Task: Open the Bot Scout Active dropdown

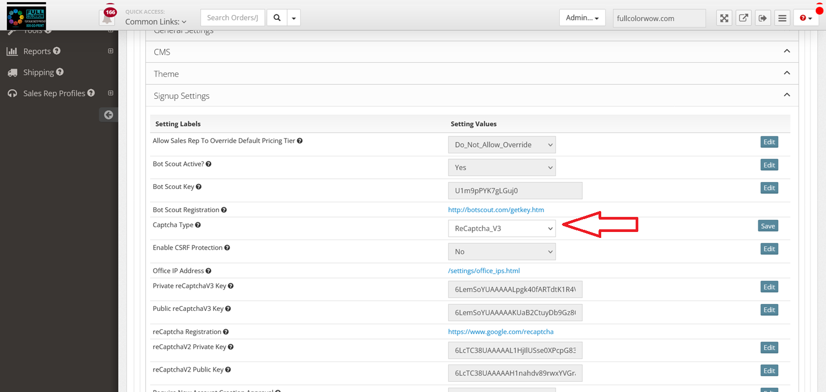Action: (502, 168)
